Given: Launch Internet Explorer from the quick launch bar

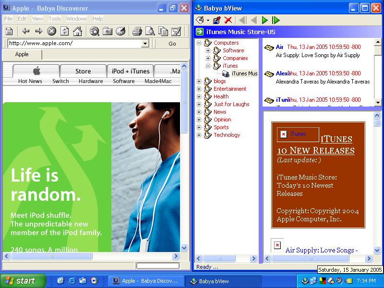Looking at the screenshot, I should coord(72,280).
